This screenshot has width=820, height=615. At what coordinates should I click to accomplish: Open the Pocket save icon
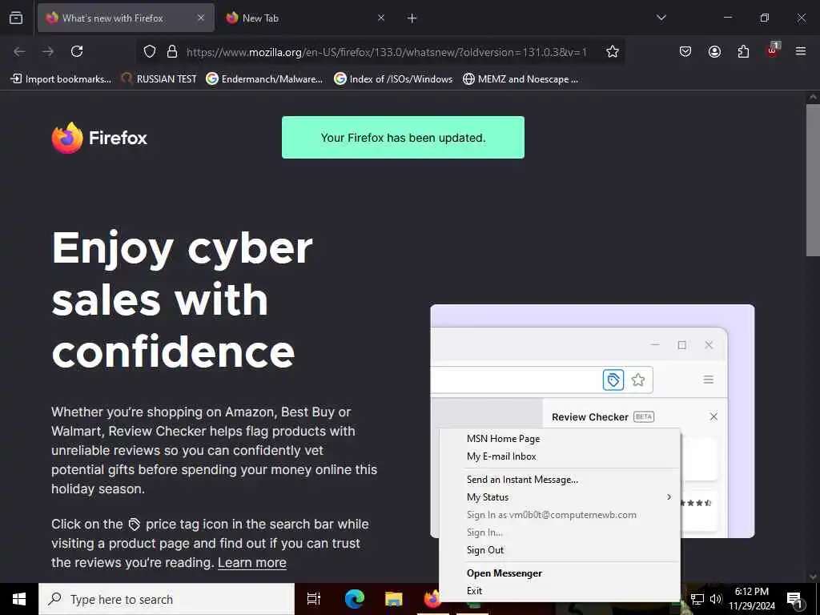point(685,51)
